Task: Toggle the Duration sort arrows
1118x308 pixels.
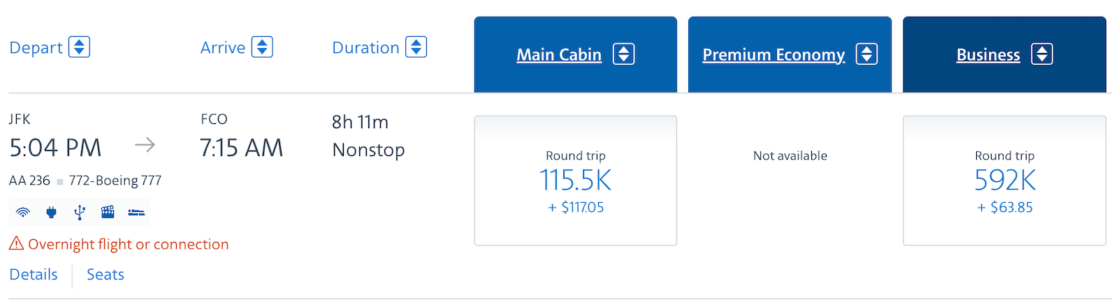Action: [416, 47]
